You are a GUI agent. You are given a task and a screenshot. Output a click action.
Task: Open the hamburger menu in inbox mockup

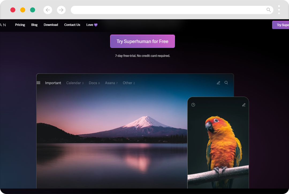tap(38, 83)
